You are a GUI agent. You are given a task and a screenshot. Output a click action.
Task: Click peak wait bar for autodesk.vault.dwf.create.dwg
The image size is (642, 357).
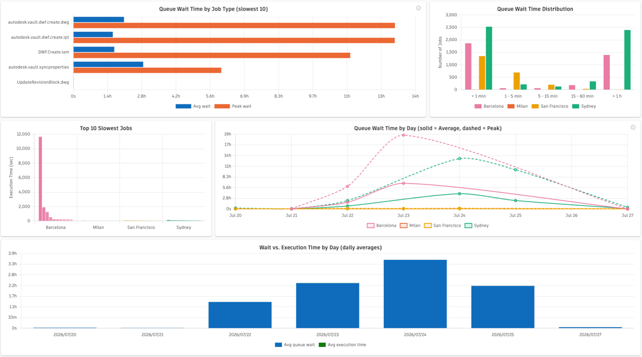click(234, 26)
